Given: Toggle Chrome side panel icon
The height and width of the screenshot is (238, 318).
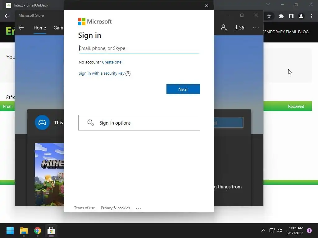Looking at the screenshot, I should 291,16.
